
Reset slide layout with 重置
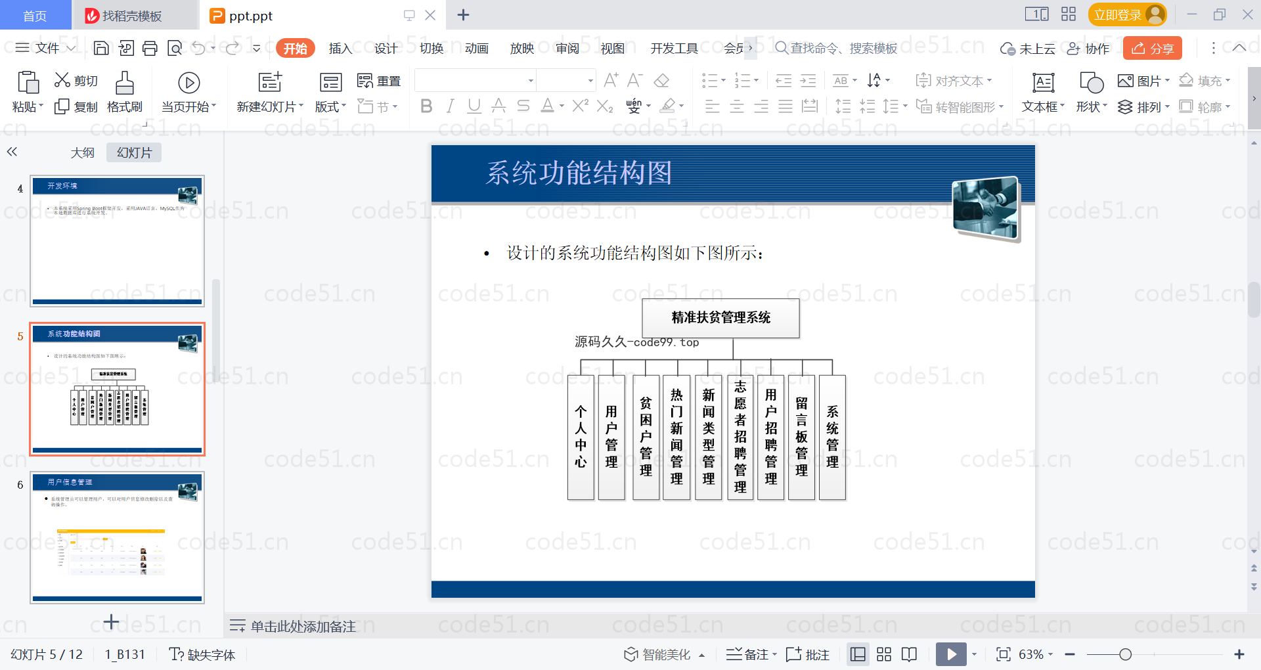[x=379, y=81]
